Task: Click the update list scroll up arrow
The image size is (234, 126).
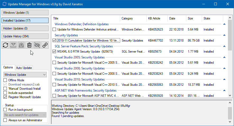Action: point(230,18)
